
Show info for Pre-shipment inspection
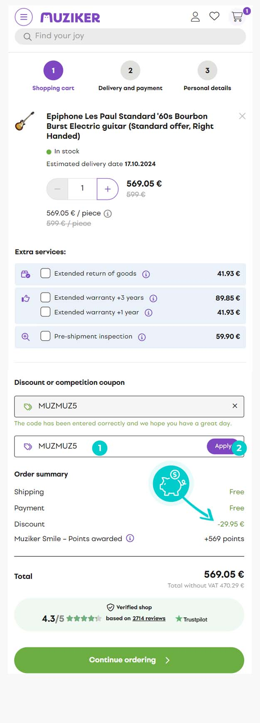142,337
